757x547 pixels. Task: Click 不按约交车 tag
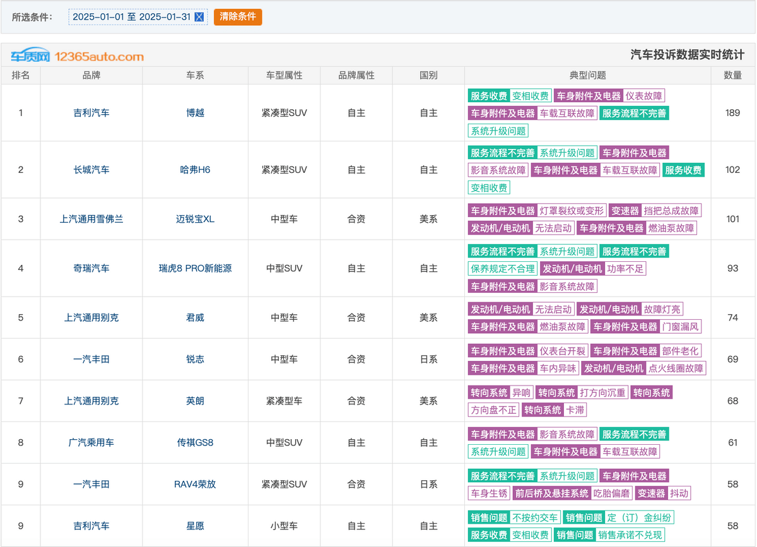pos(534,517)
